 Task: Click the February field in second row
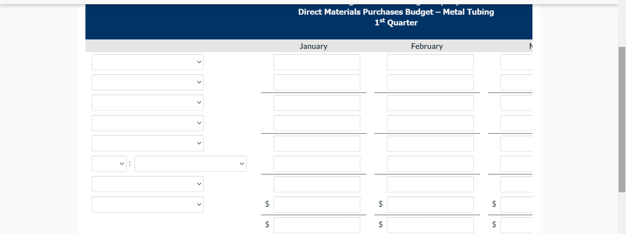click(x=430, y=82)
